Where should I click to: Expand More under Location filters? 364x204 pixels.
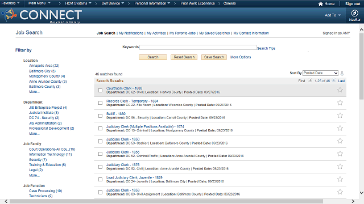pyautogui.click(x=34, y=92)
